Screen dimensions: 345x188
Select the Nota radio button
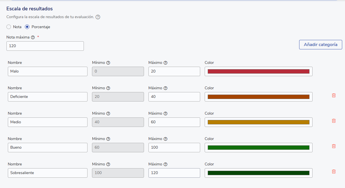[x=9, y=27]
